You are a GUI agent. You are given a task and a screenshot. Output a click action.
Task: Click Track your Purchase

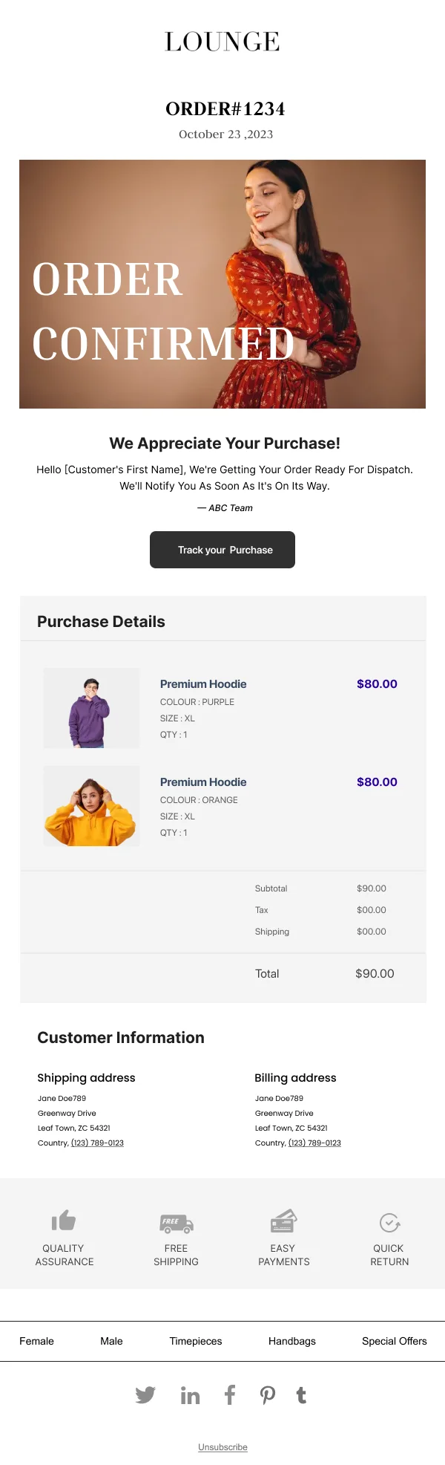point(222,550)
